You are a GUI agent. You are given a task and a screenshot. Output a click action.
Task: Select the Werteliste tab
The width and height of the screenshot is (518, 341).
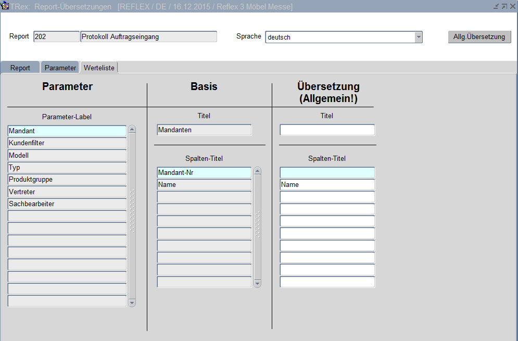[99, 68]
